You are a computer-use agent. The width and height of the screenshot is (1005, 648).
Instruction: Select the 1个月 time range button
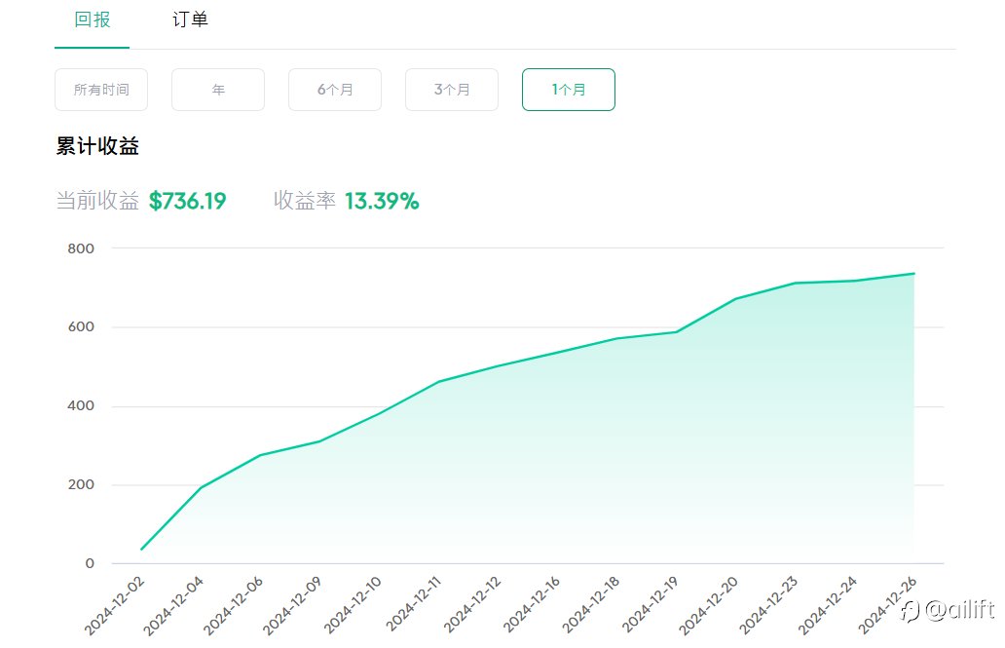(569, 90)
